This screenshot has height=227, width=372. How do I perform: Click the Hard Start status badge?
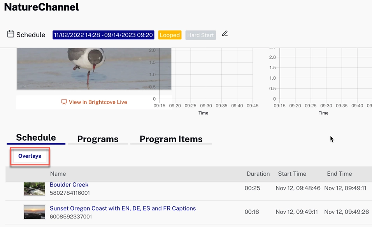point(200,35)
